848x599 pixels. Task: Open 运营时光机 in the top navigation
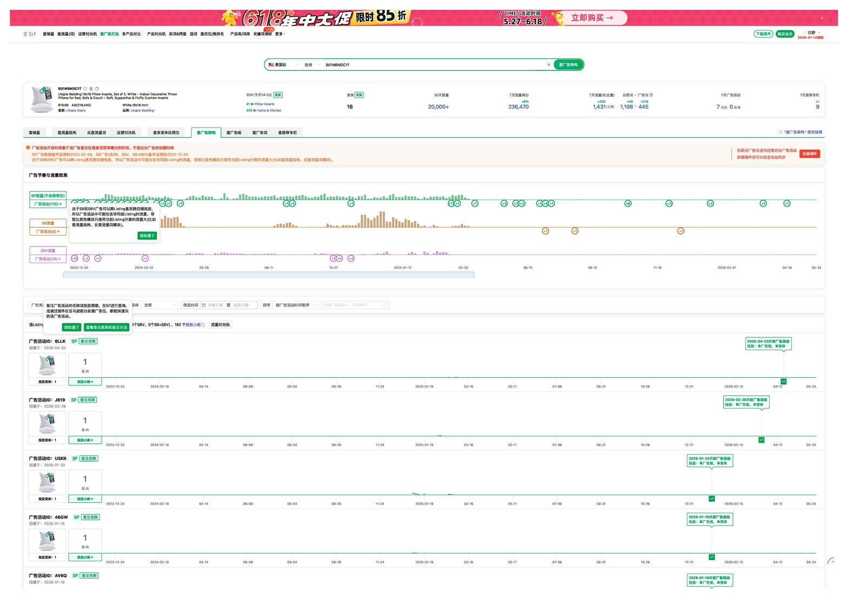(x=88, y=34)
